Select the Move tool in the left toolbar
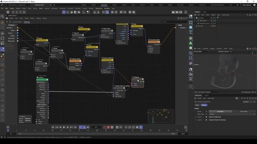 [x=2, y=34]
